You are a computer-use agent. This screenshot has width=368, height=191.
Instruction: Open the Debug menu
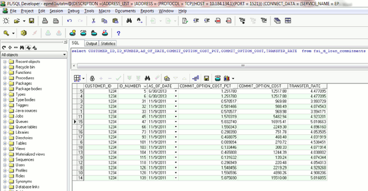[74, 11]
